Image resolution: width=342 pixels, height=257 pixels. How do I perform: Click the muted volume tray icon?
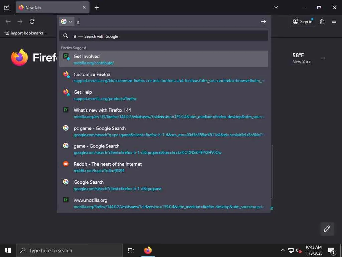[x=299, y=250]
